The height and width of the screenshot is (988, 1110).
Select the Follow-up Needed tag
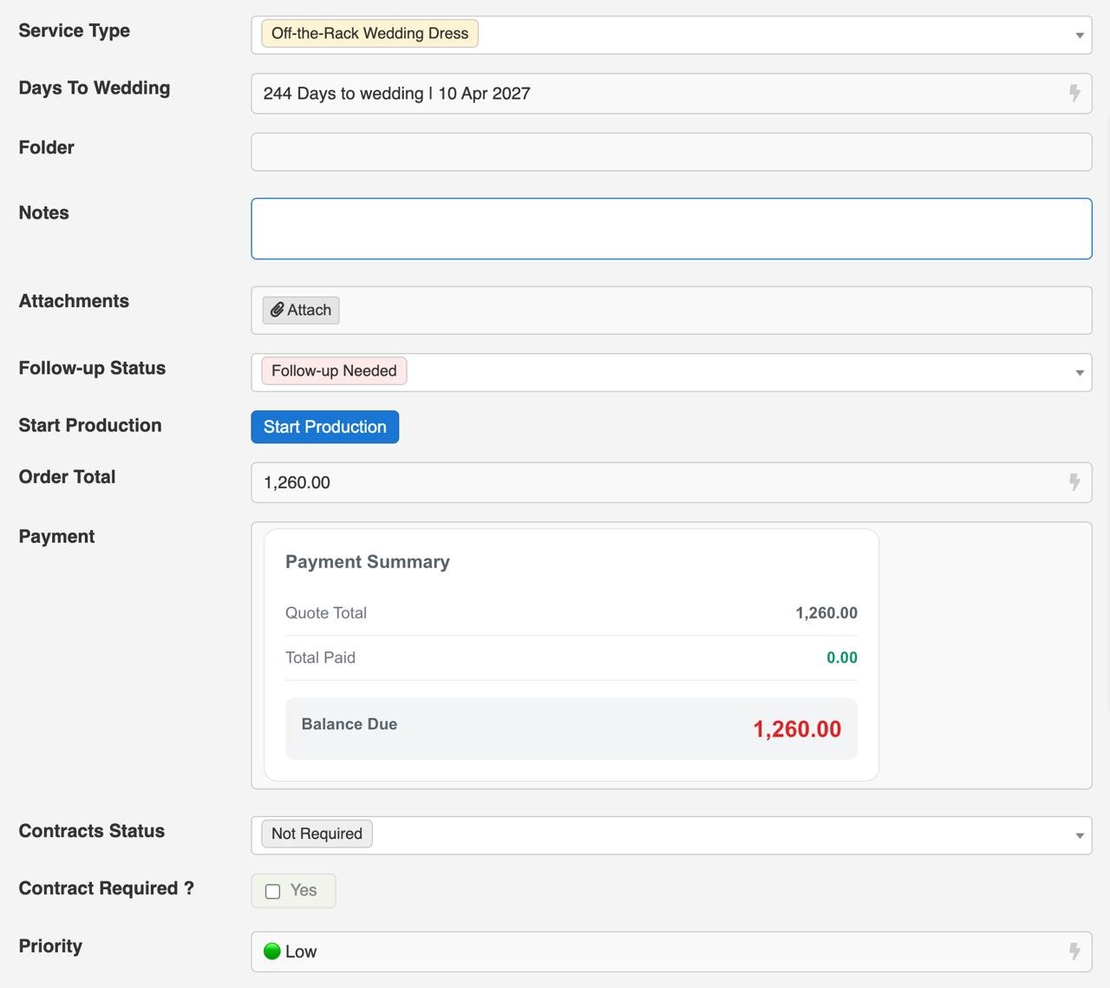334,370
